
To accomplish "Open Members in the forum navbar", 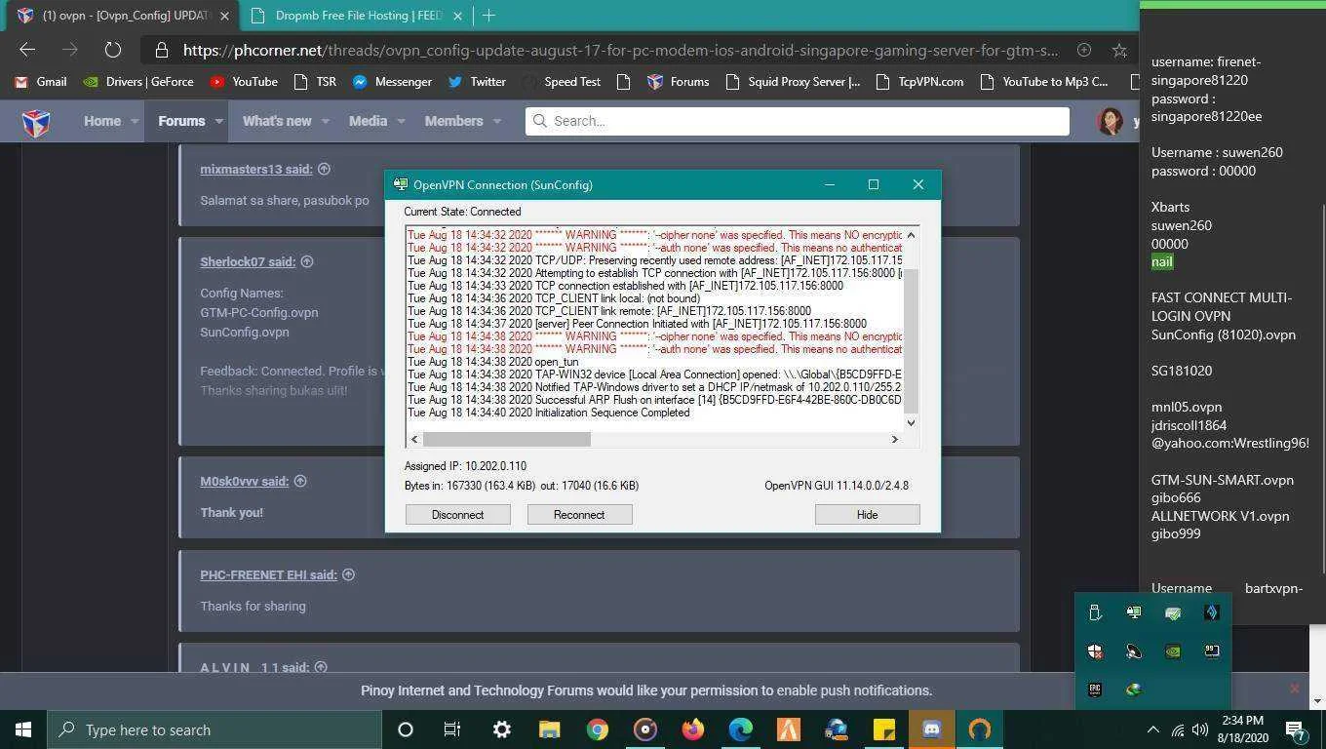I will pos(453,121).
